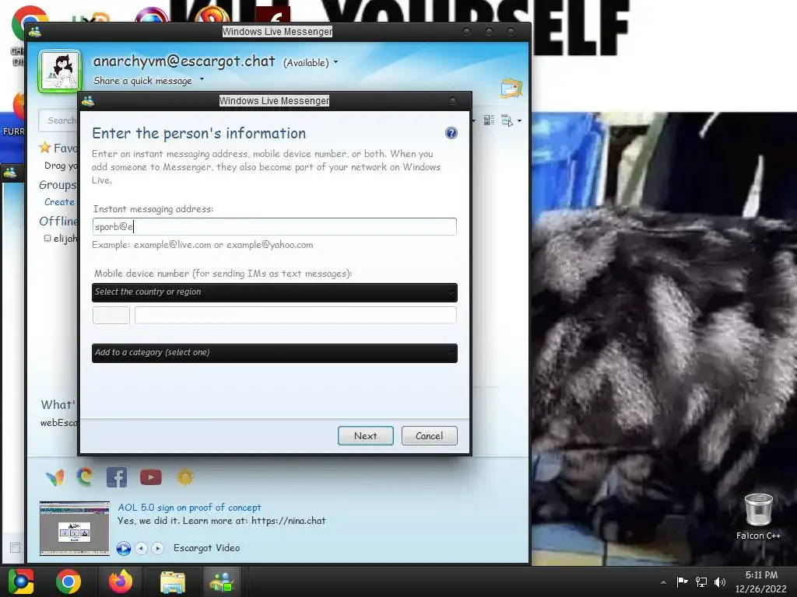The height and width of the screenshot is (597, 797).
Task: Click the MSN butterfly icon
Action: [x=55, y=477]
